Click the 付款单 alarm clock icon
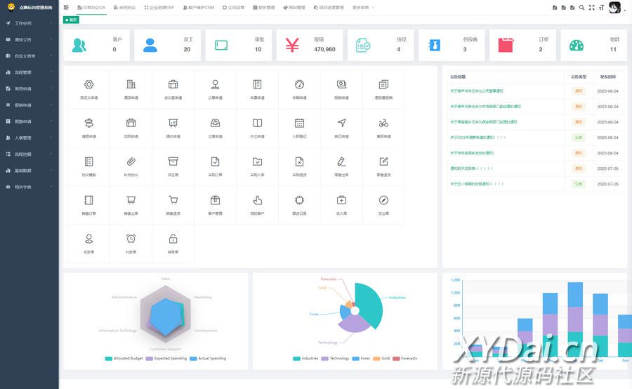The height and width of the screenshot is (389, 632). pyautogui.click(x=131, y=239)
